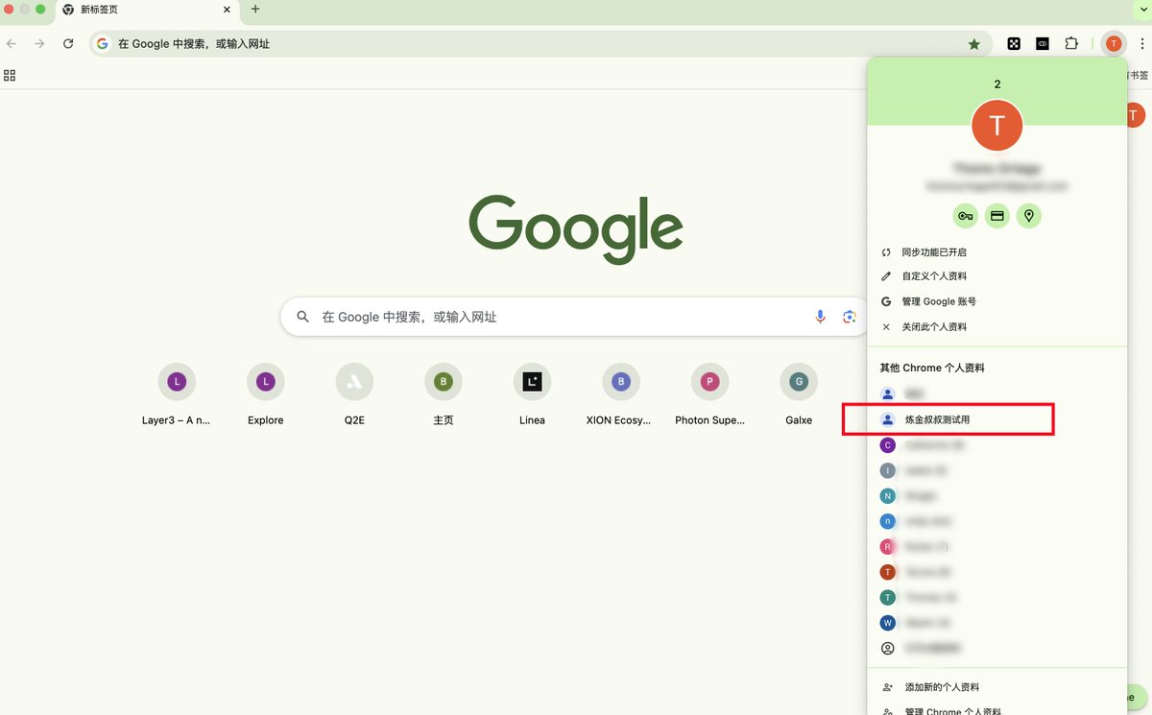
Task: Click the dice-pattern extension icon in toolbar
Action: pos(1014,43)
